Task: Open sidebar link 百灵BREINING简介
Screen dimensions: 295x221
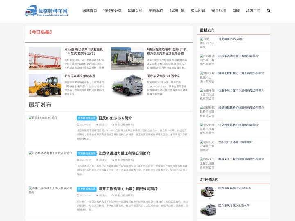Action: [x=231, y=39]
